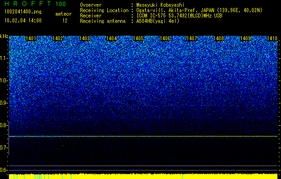
Task: Click the ICOM IC-575 53.7492 MHz text
Action: (x=179, y=16)
